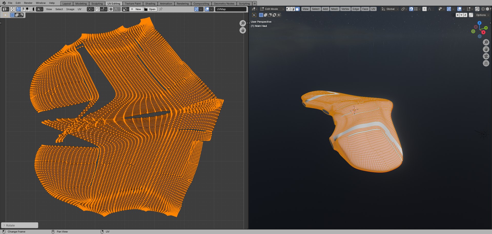Open the UV editor type dropdown
Viewport: 492px width, 234px height.
coord(5,9)
